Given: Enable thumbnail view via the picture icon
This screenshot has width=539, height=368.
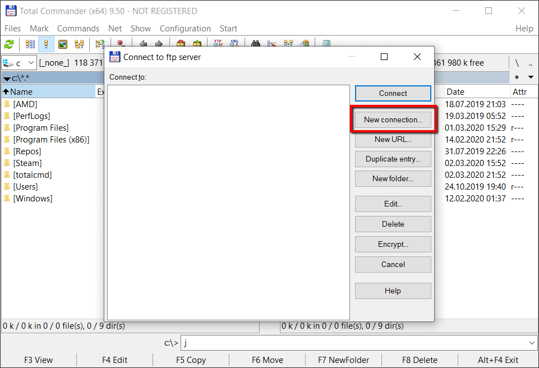Looking at the screenshot, I should coord(63,44).
